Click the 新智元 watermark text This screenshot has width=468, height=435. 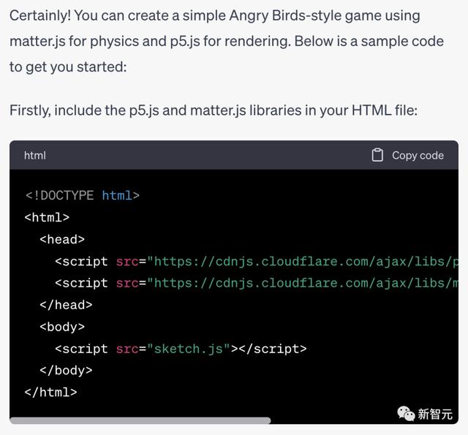[436, 415]
